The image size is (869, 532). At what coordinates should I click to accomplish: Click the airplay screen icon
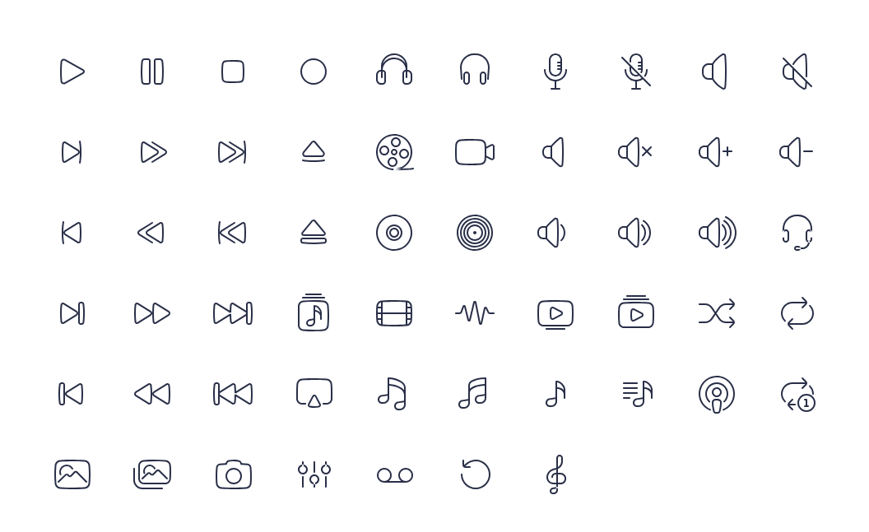click(x=314, y=392)
